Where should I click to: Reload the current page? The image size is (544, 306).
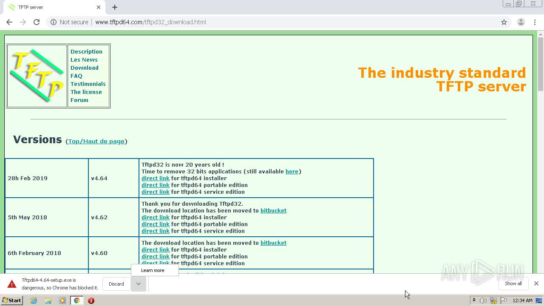coord(37,22)
